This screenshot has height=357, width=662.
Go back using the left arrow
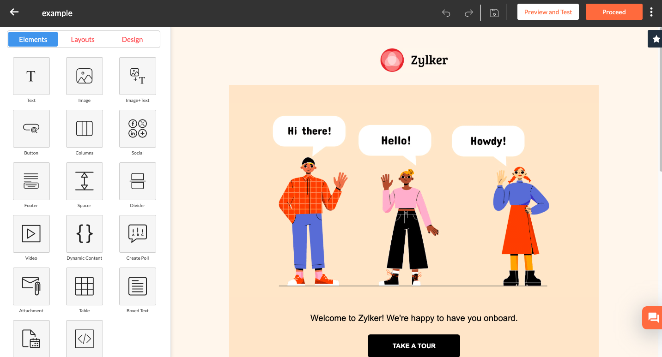coord(14,12)
